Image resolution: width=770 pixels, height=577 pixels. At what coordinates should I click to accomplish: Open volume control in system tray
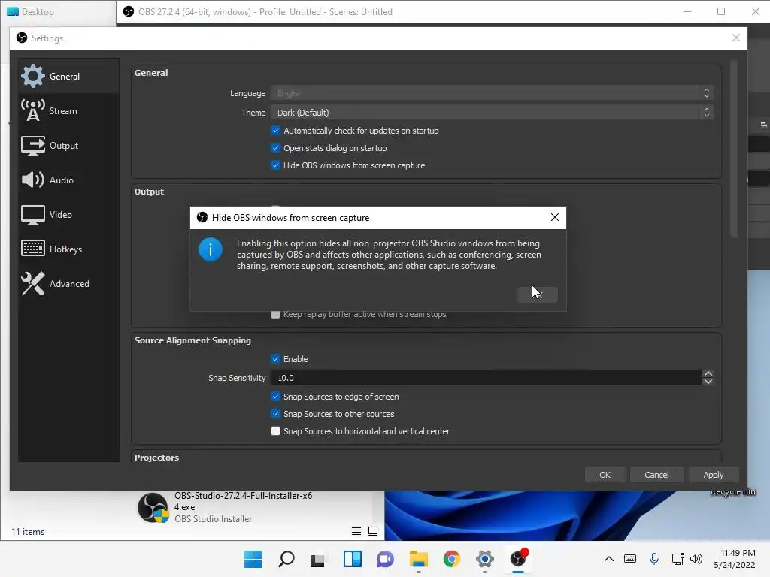coord(696,559)
